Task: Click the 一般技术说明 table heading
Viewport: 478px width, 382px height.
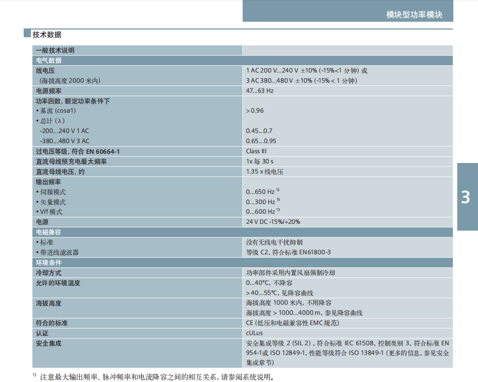Action: pyautogui.click(x=55, y=50)
